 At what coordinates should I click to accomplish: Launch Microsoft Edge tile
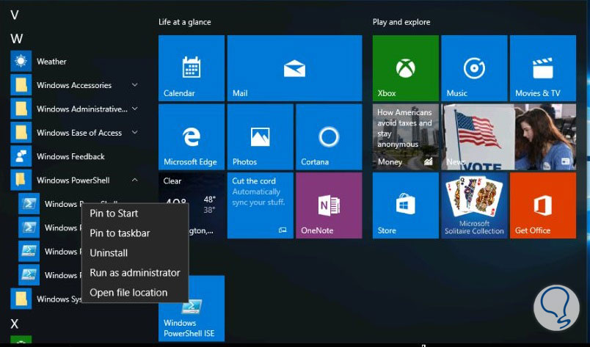click(191, 137)
